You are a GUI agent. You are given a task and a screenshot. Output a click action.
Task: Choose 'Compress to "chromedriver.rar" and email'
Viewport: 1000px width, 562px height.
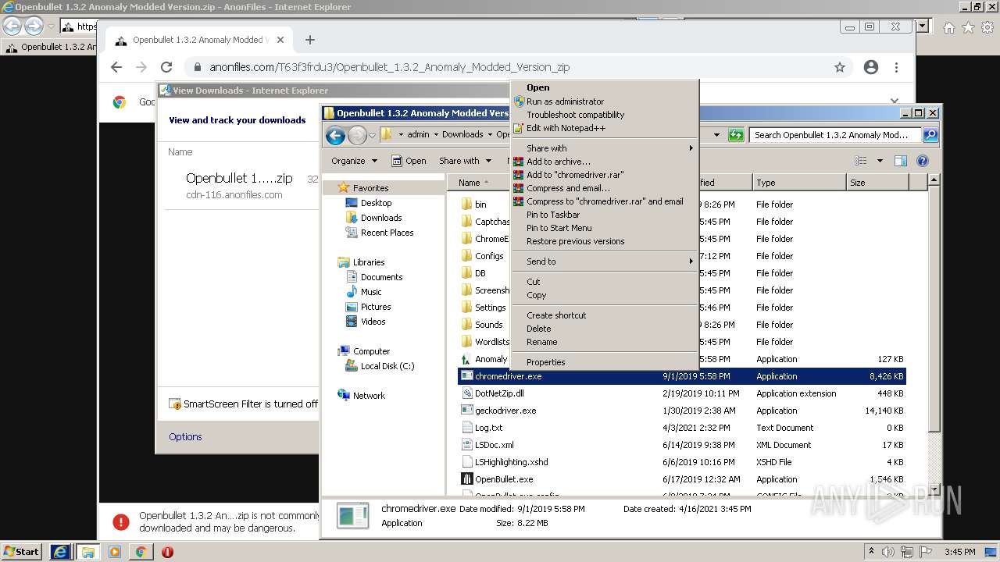coord(604,201)
